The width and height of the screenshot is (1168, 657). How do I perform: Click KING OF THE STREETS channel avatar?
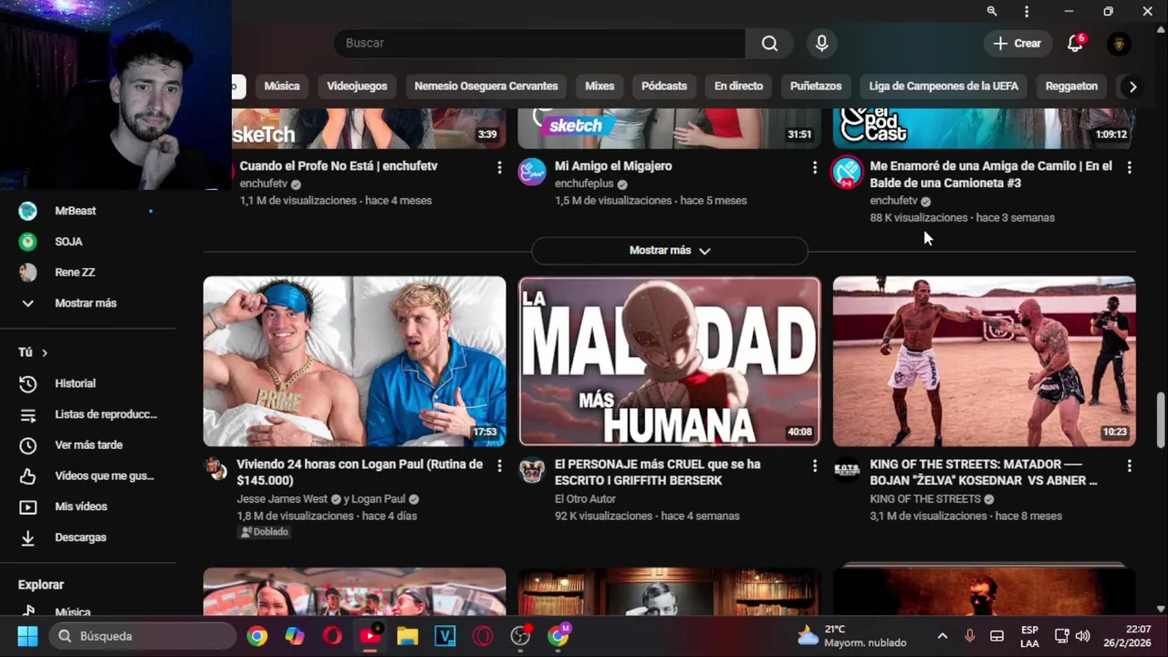point(847,470)
